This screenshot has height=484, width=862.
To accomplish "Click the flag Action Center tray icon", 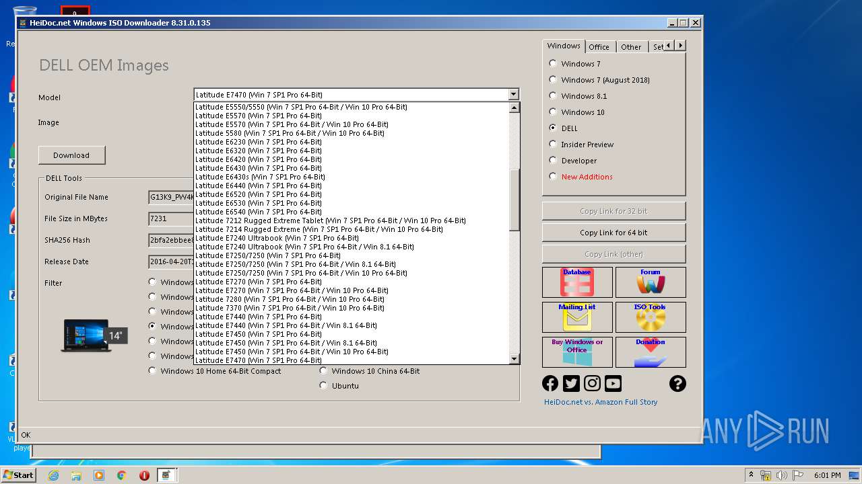I will (797, 475).
